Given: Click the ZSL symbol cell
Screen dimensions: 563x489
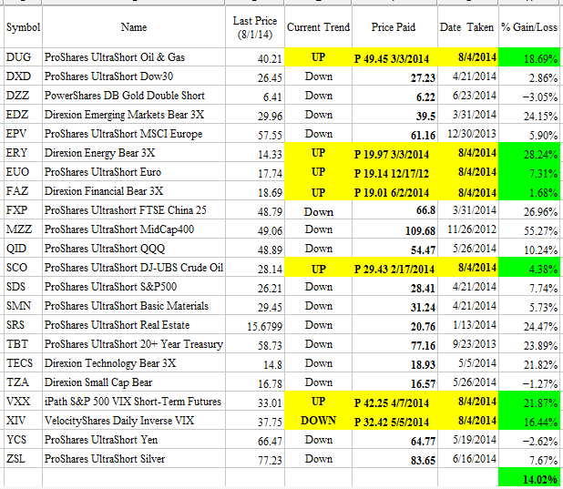Looking at the screenshot, I should pos(23,458).
